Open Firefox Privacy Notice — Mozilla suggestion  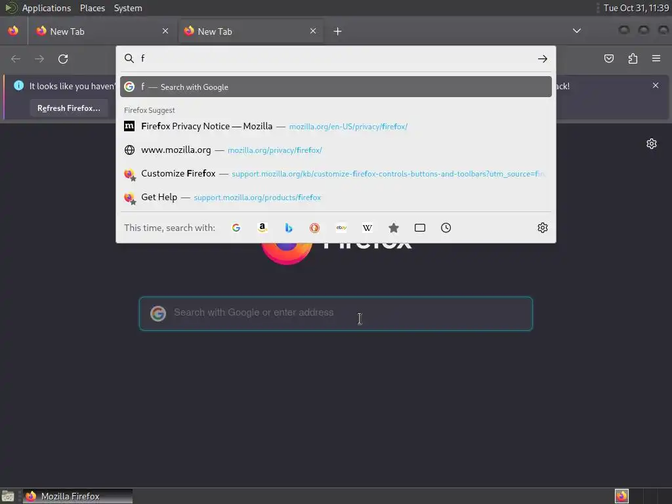pyautogui.click(x=335, y=126)
